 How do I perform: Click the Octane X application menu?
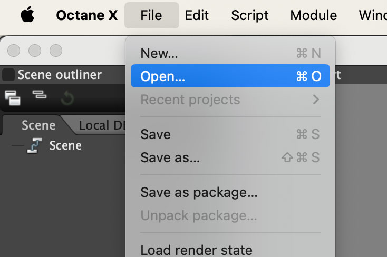click(86, 15)
